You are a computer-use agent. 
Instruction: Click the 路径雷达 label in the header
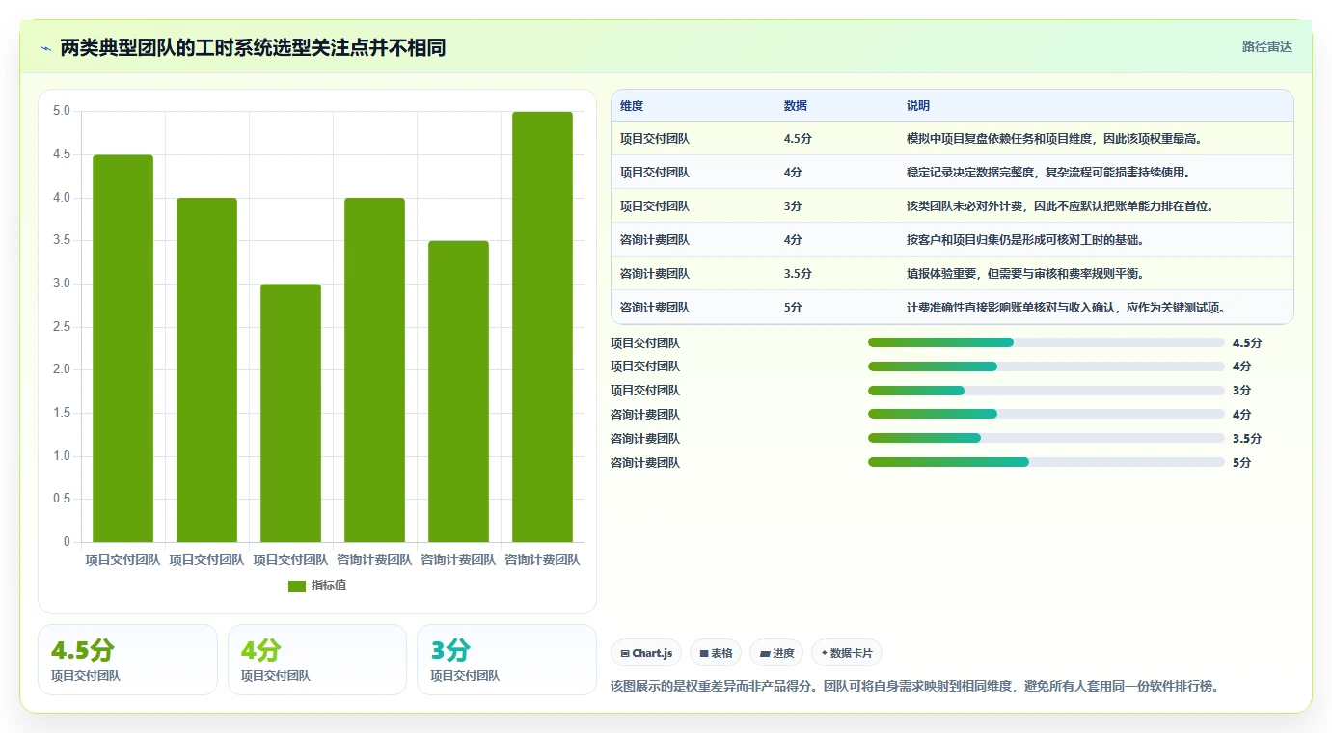point(1266,46)
